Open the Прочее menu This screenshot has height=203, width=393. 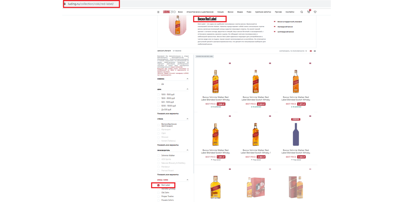point(278,12)
